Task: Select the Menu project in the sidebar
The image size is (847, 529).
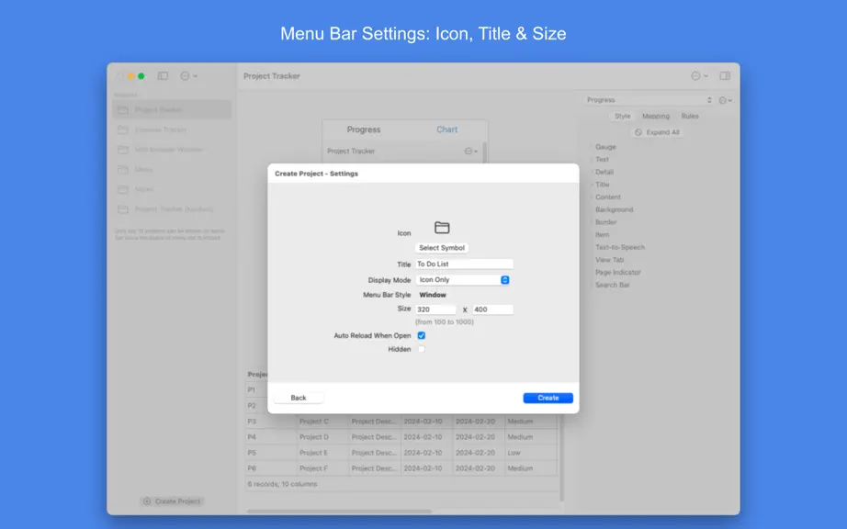Action: tap(172, 170)
